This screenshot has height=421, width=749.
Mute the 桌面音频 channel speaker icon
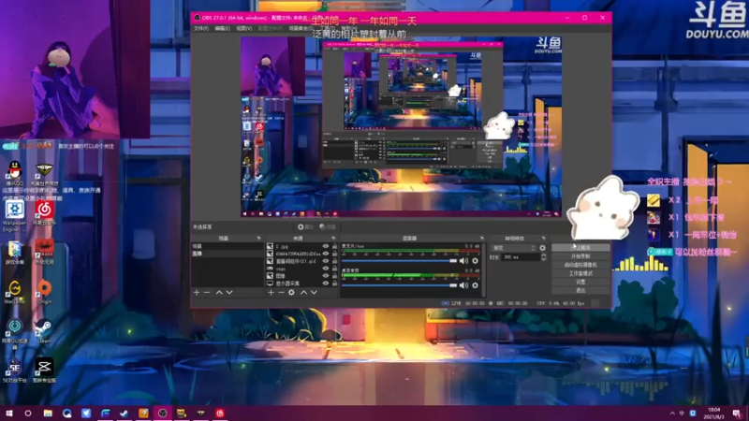coord(463,285)
